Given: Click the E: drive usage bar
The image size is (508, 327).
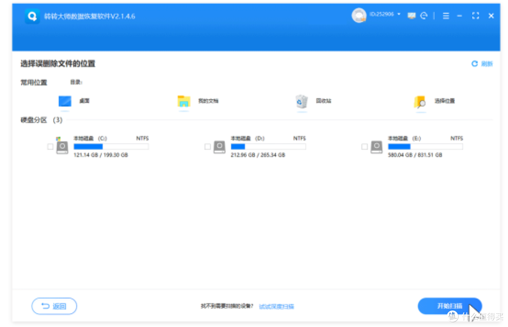Looking at the screenshot, I should (425, 147).
